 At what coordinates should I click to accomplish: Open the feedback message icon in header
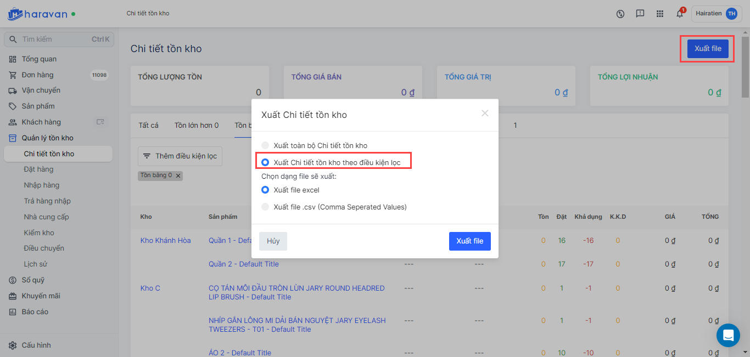coord(640,14)
